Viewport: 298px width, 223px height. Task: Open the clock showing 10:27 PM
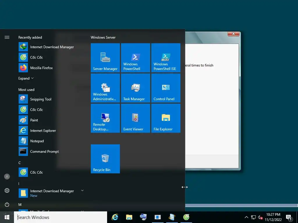(273, 217)
